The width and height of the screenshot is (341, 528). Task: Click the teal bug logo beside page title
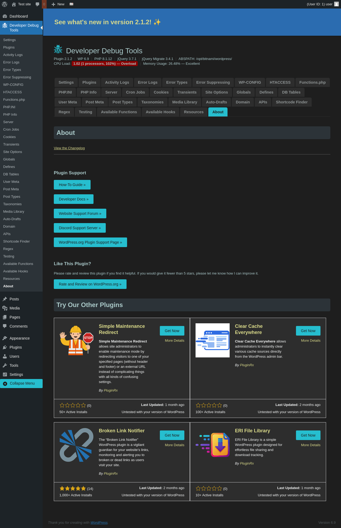[58, 49]
